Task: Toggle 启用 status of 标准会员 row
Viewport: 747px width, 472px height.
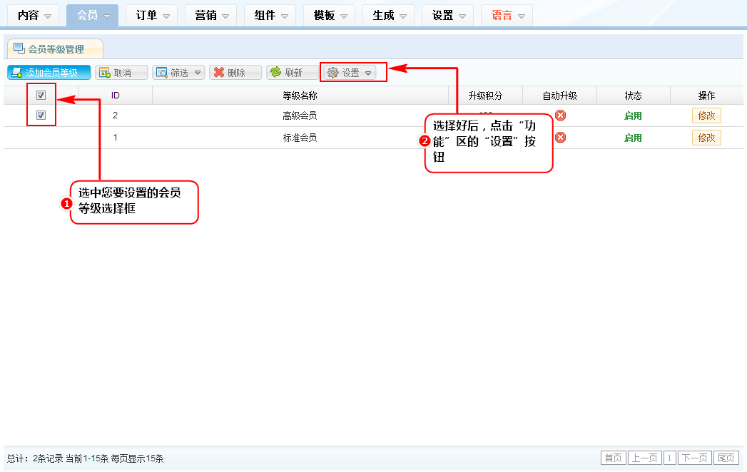Action: pos(633,138)
